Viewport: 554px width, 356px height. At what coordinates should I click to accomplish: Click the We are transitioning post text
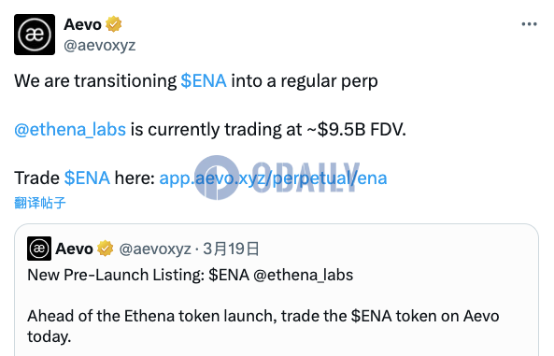point(95,80)
